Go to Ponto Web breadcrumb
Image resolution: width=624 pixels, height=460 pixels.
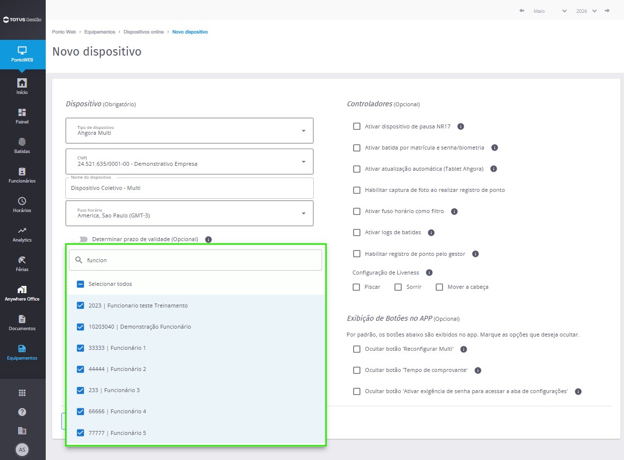(64, 32)
